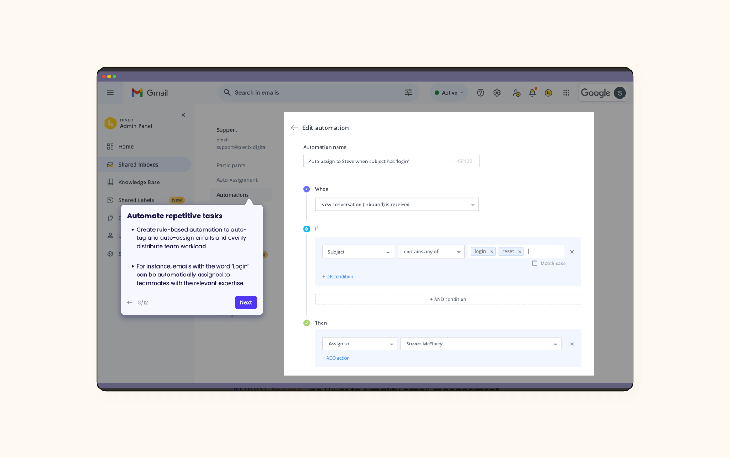Screen dimensions: 730x458
Task: Close the Hiver Admin Panel sidebar
Action: click(183, 115)
